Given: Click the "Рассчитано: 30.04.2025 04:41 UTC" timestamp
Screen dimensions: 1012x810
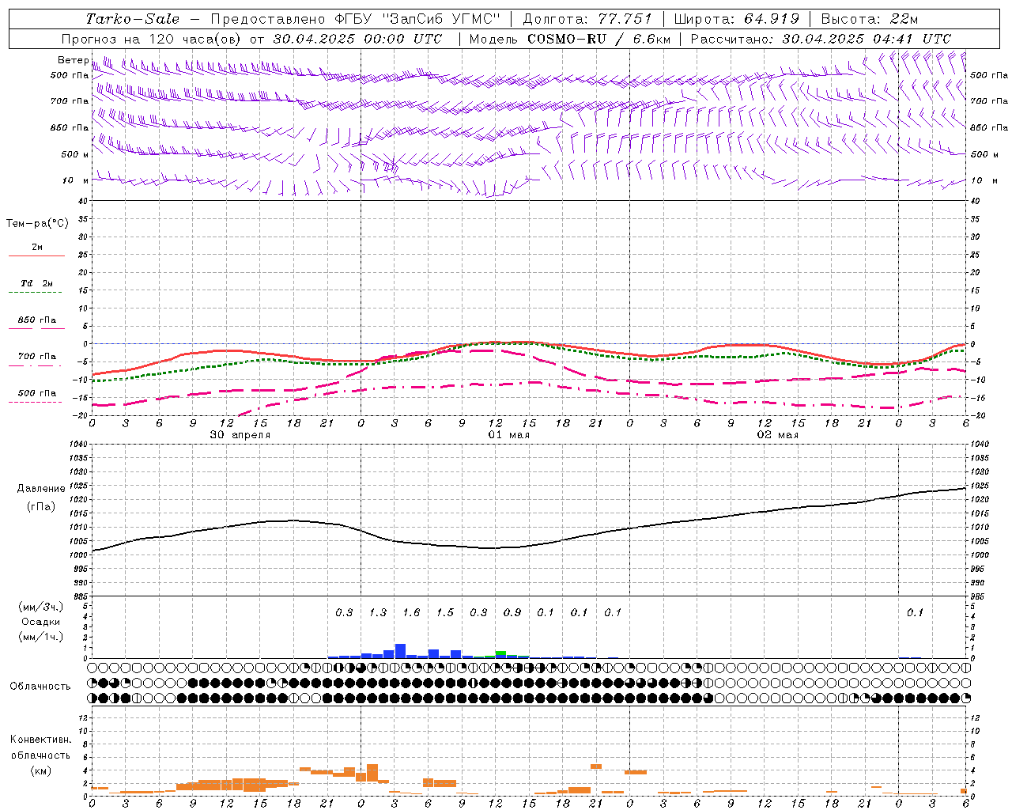Looking at the screenshot, I should click(x=821, y=39).
